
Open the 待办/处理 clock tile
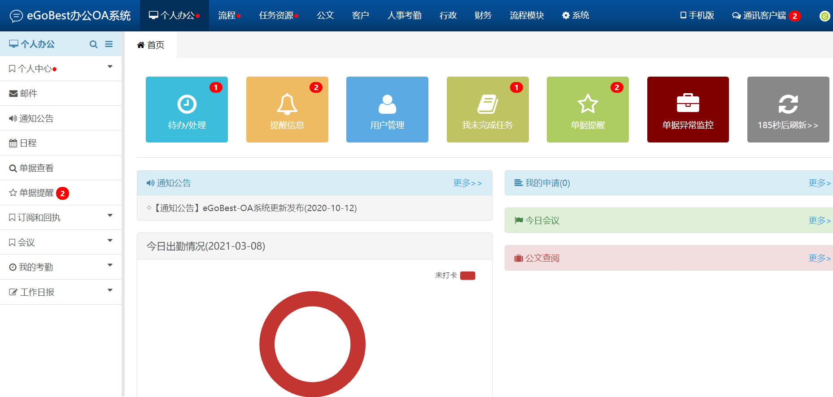(187, 109)
